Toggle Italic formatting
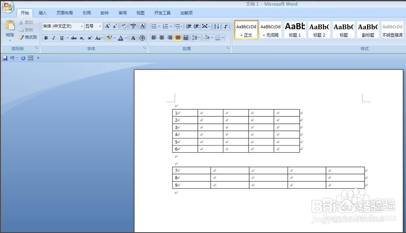The height and width of the screenshot is (233, 406). click(54, 38)
